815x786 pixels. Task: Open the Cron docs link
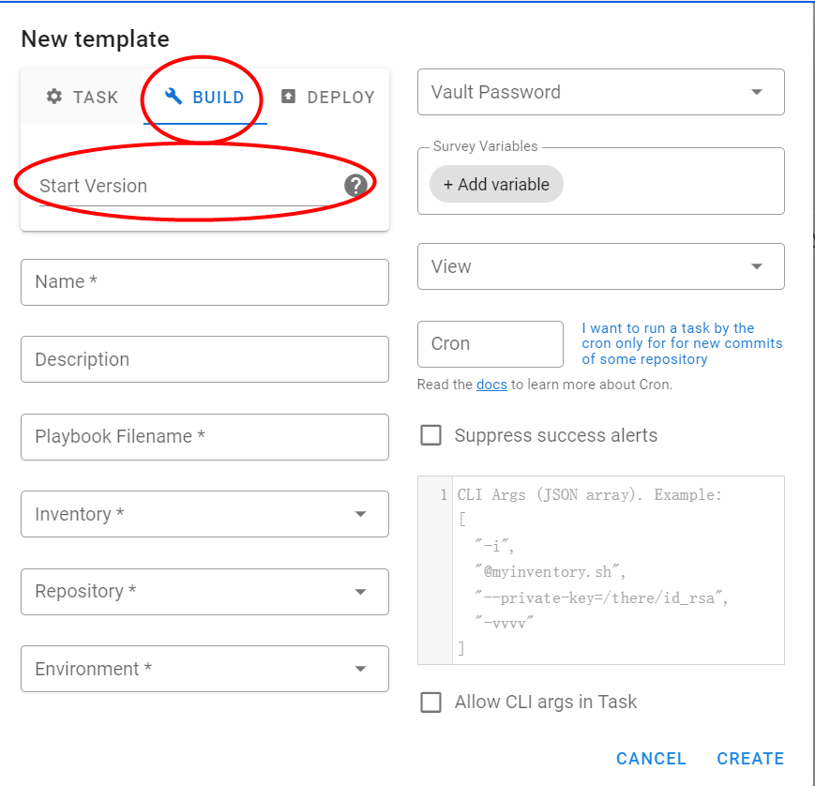coord(491,385)
